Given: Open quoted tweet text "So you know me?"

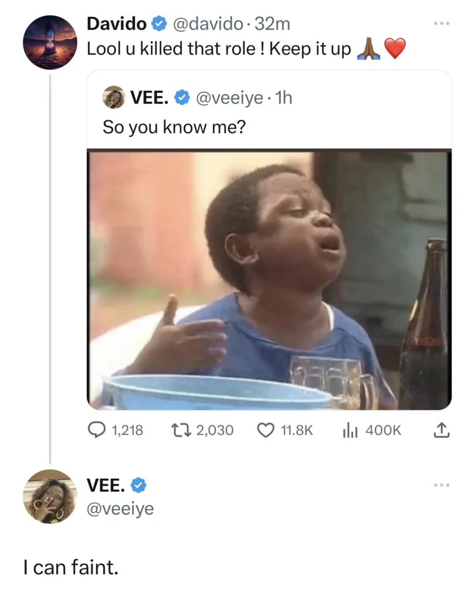Looking at the screenshot, I should (x=174, y=126).
